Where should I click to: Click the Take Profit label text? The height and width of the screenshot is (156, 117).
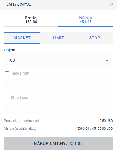pyautogui.click(x=20, y=73)
